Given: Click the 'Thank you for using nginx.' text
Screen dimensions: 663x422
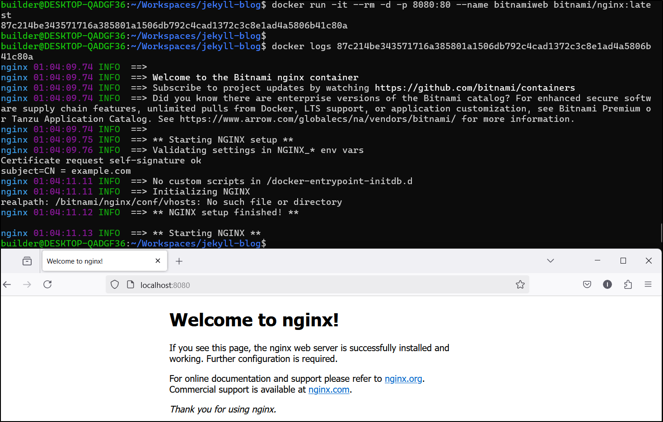Looking at the screenshot, I should click(x=223, y=409).
